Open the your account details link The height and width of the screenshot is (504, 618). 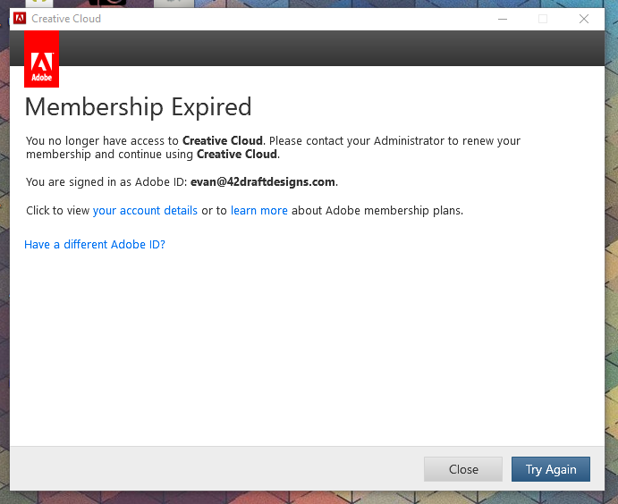(145, 211)
